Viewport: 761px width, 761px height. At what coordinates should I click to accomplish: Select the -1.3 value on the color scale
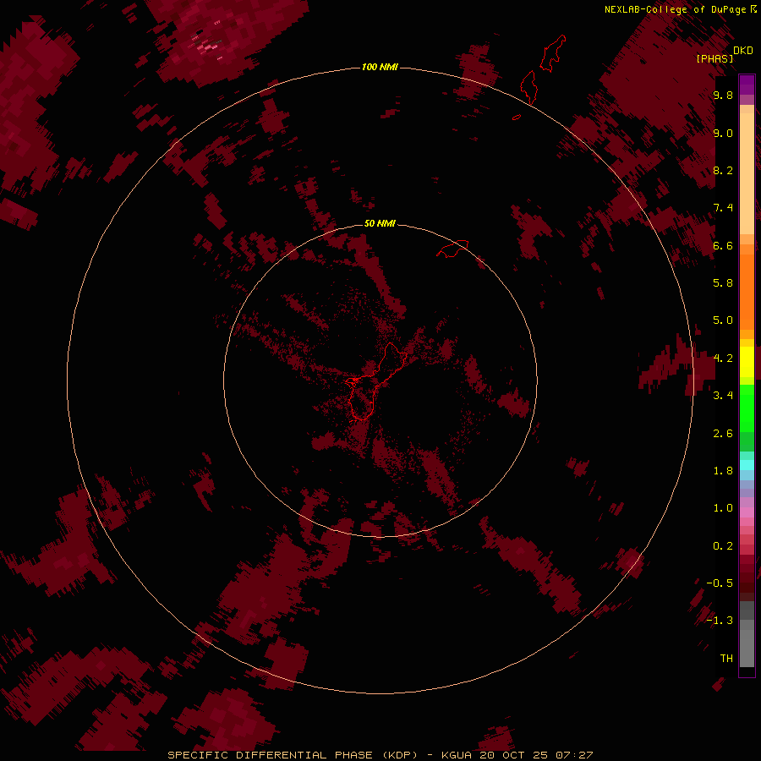pos(720,621)
